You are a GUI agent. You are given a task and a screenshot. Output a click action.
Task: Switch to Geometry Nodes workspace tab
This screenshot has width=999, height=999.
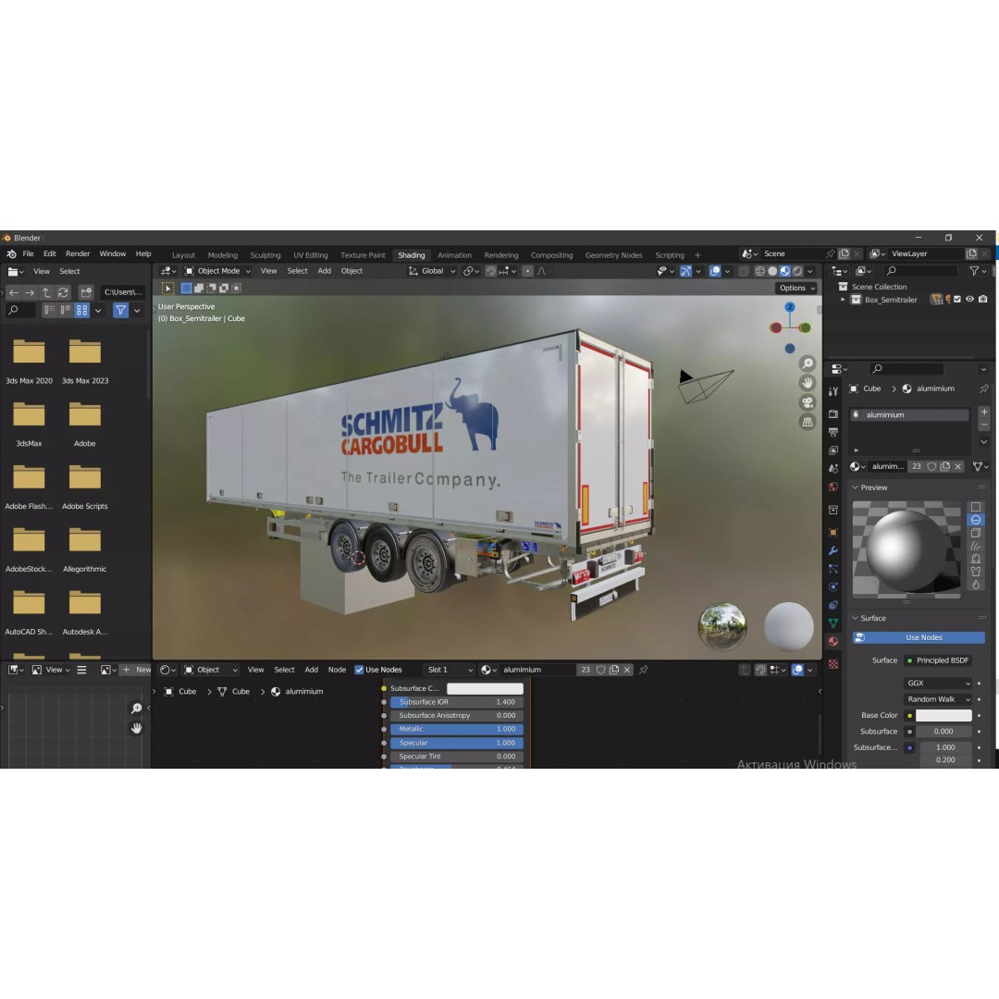[613, 255]
